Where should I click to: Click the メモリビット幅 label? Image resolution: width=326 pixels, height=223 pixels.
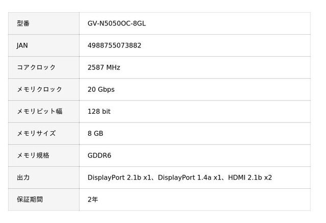pyautogui.click(x=40, y=111)
